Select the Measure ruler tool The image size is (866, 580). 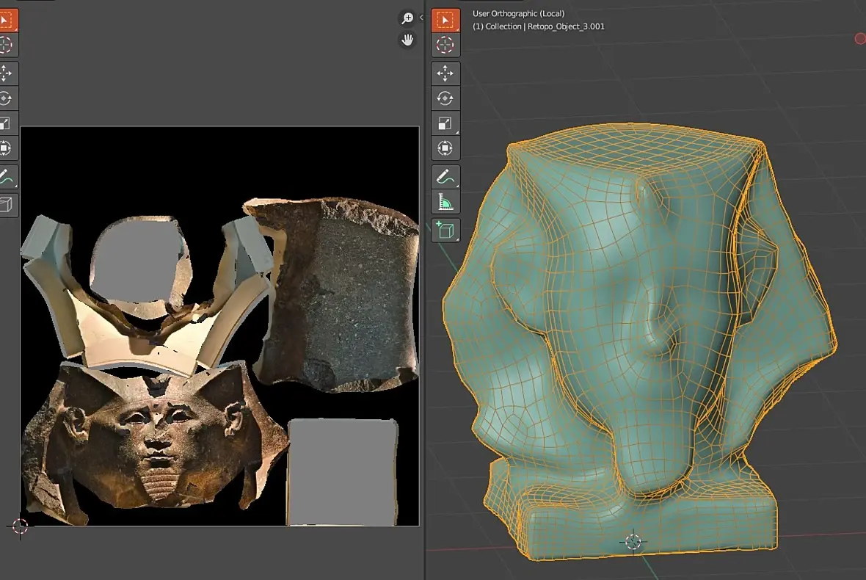[x=445, y=202]
